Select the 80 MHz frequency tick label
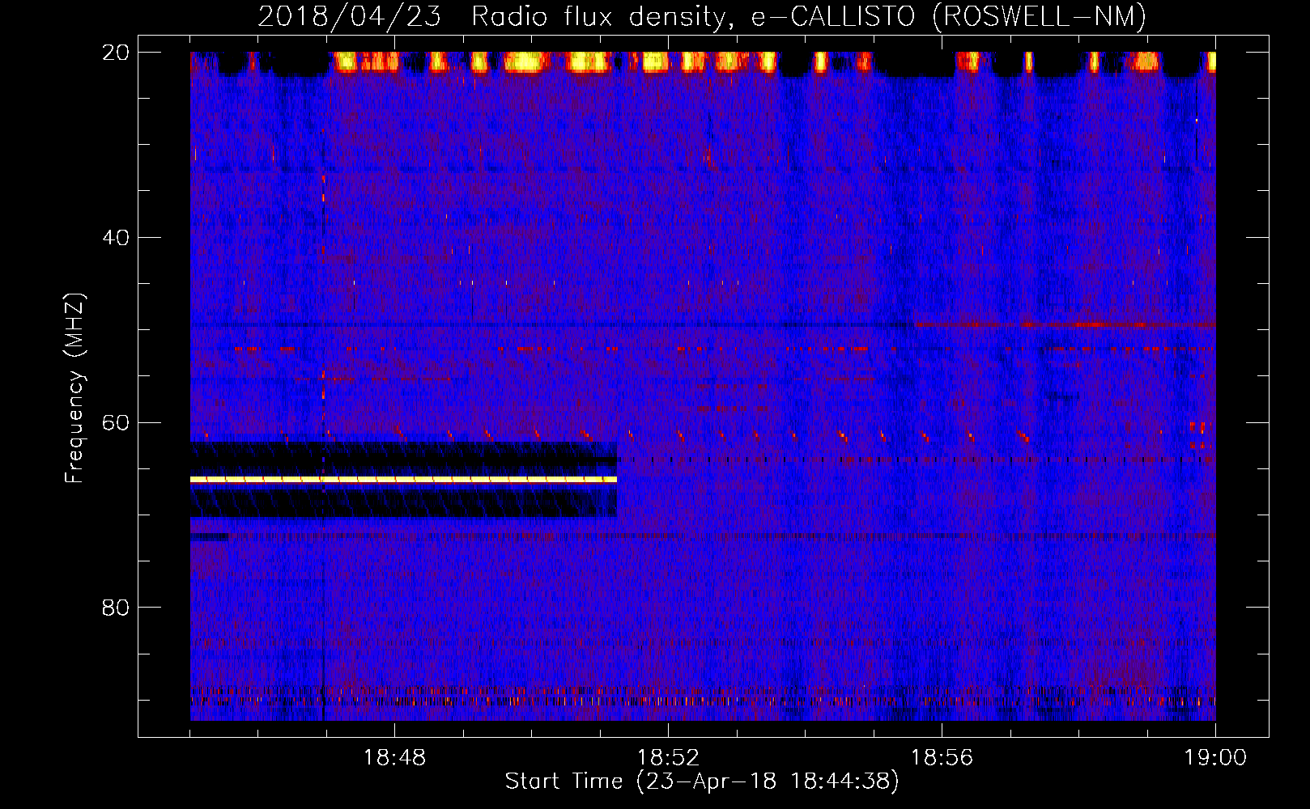 click(x=116, y=608)
